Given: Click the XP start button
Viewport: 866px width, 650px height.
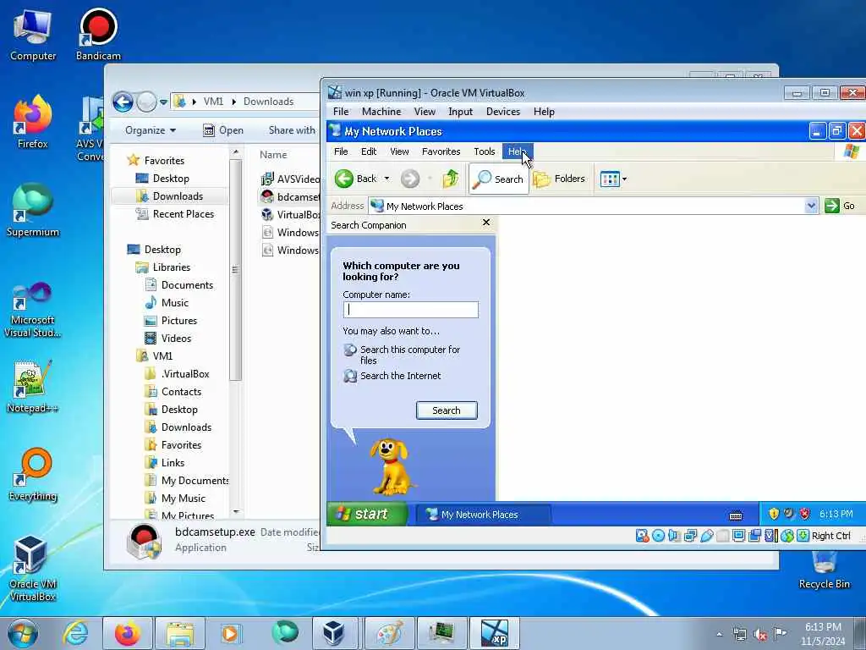Looking at the screenshot, I should tap(367, 514).
